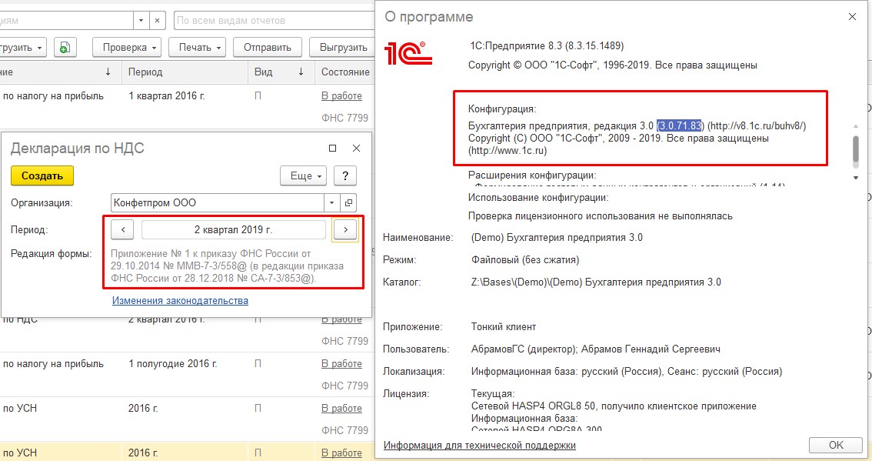Click Редакция формы description text
Viewport: 872px width, 461px height.
pyautogui.click(x=227, y=266)
